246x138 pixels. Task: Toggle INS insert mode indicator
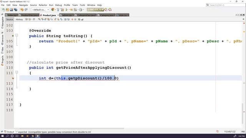[243, 131]
